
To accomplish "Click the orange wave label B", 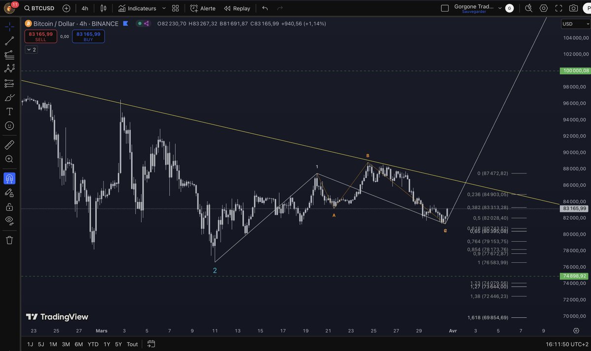I will pos(367,156).
